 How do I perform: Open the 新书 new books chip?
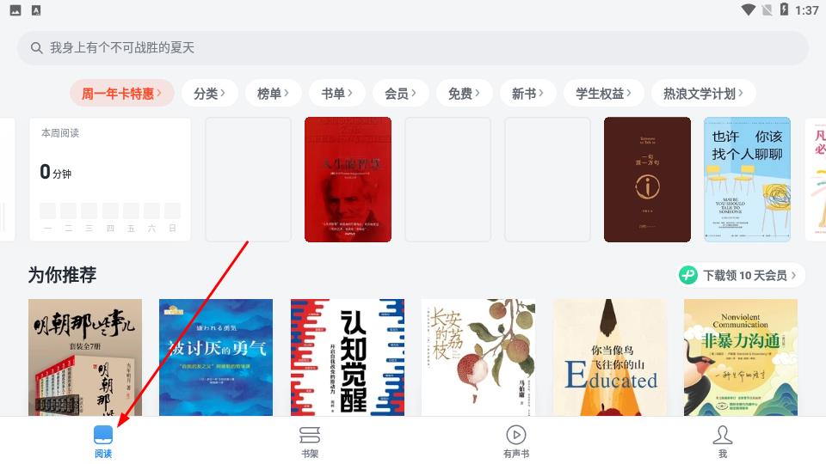[x=527, y=94]
